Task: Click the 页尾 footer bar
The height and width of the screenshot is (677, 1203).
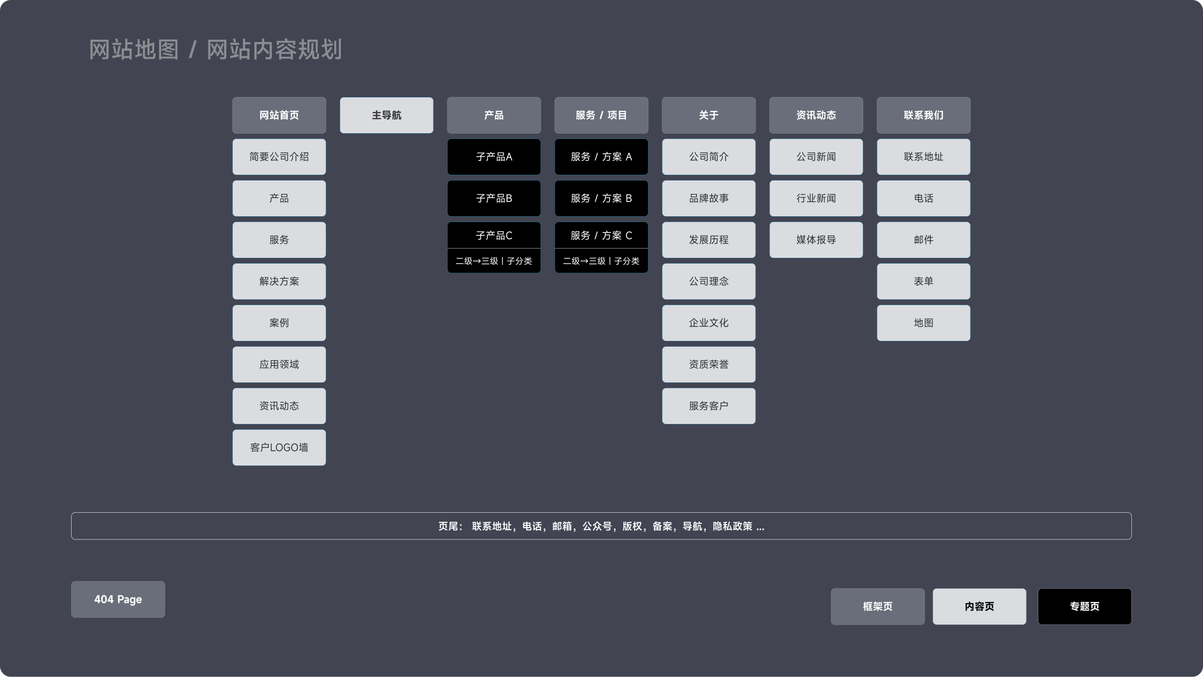Action: coord(601,526)
